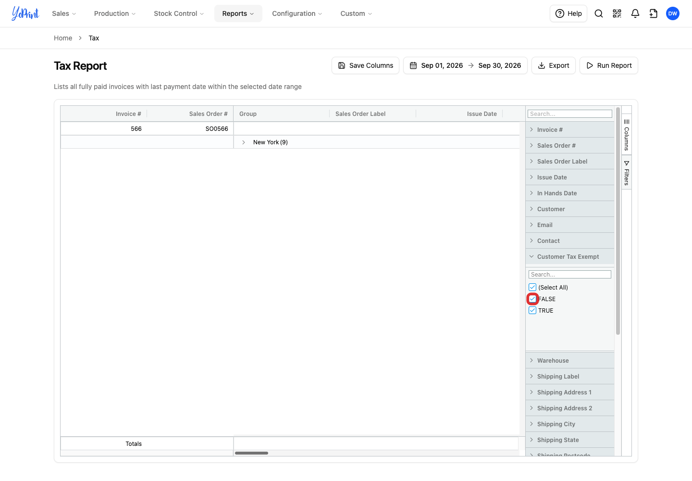Open the Production menu
Viewport: 692px width, 481px height.
(x=115, y=13)
